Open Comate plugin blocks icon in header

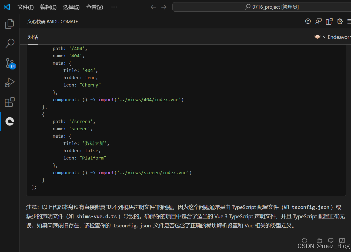pos(329,21)
